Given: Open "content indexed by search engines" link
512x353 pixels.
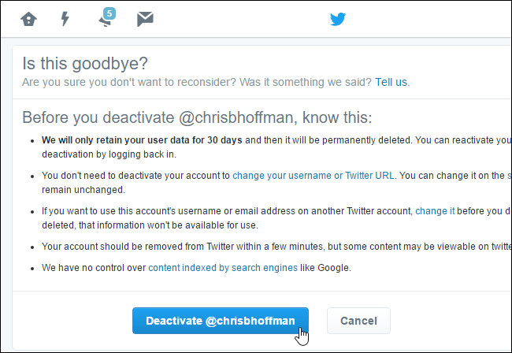Looking at the screenshot, I should coord(223,267).
